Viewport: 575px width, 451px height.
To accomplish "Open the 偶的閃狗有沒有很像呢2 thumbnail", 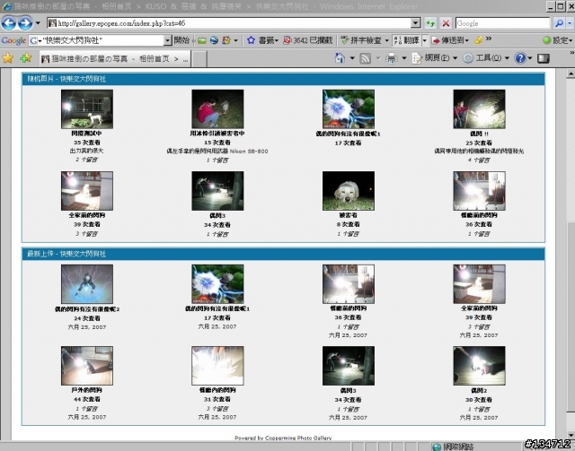I will [x=87, y=284].
